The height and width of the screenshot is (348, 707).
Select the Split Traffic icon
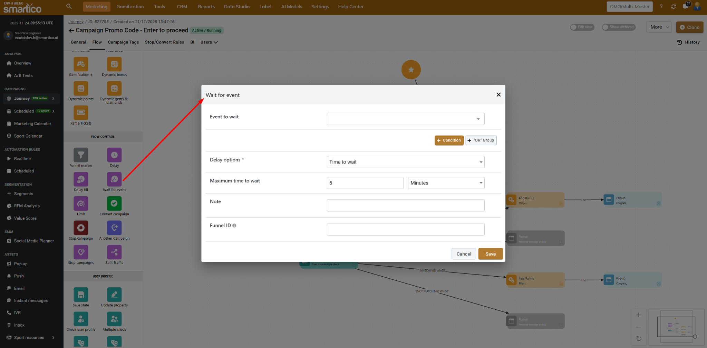coord(114,252)
